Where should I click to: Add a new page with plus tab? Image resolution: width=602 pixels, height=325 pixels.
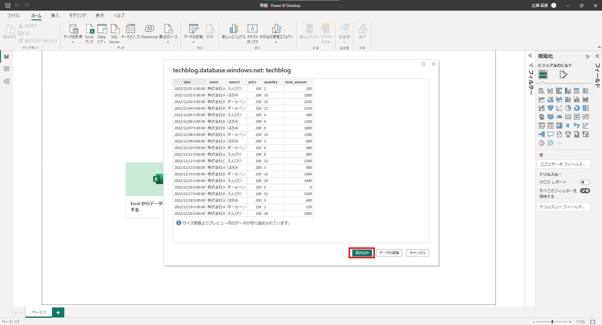coord(58,312)
